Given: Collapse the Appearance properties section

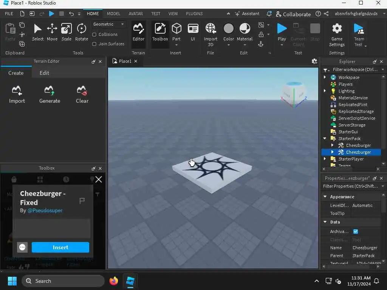Looking at the screenshot, I should [325, 196].
